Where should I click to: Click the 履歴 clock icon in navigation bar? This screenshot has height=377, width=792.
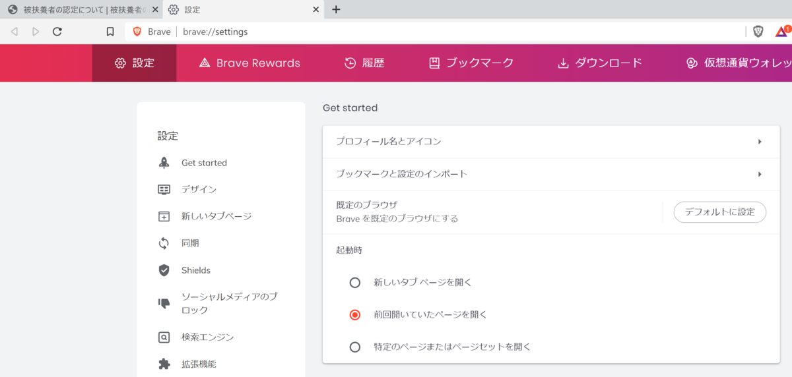pyautogui.click(x=350, y=63)
